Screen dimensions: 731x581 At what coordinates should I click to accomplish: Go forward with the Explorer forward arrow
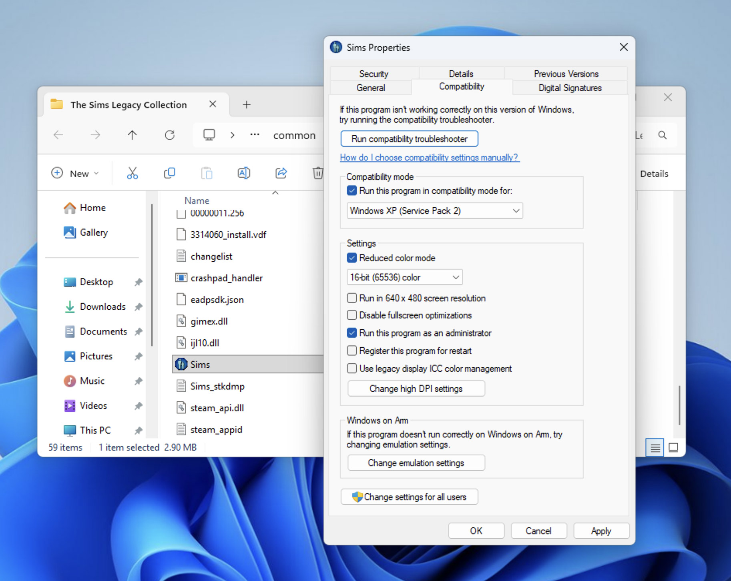pos(95,135)
